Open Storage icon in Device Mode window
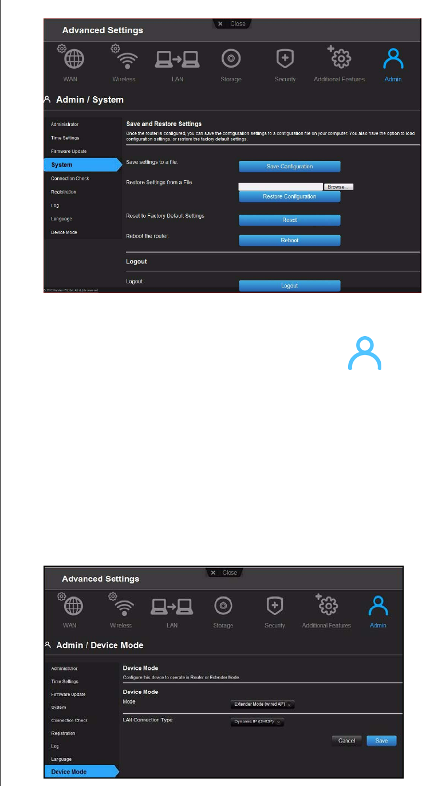Viewport: 422px width, 786px height. [x=223, y=606]
